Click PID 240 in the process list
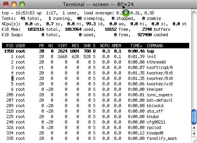This screenshot has width=197, height=143. coord(10,122)
